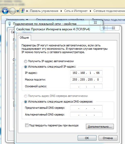
Task: Close the Подключение по локальной сети window
Action: [x=95, y=23]
